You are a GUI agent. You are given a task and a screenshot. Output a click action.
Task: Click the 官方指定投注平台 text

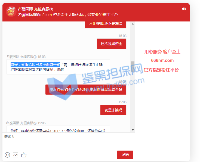coord(161,70)
